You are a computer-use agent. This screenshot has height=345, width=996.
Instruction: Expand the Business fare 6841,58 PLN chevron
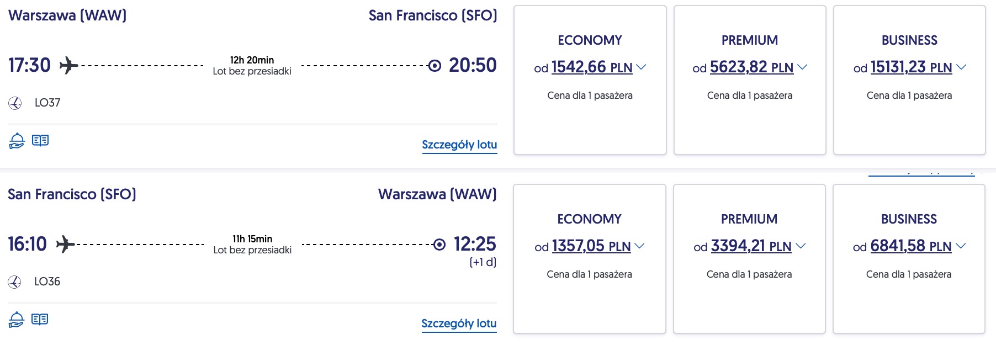click(961, 246)
